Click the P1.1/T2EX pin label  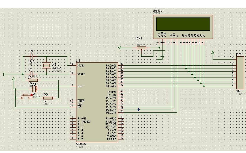(84, 122)
